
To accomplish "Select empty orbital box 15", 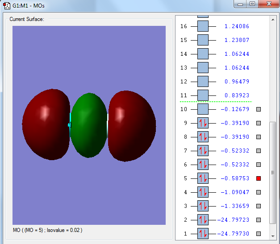I will point(203,40).
